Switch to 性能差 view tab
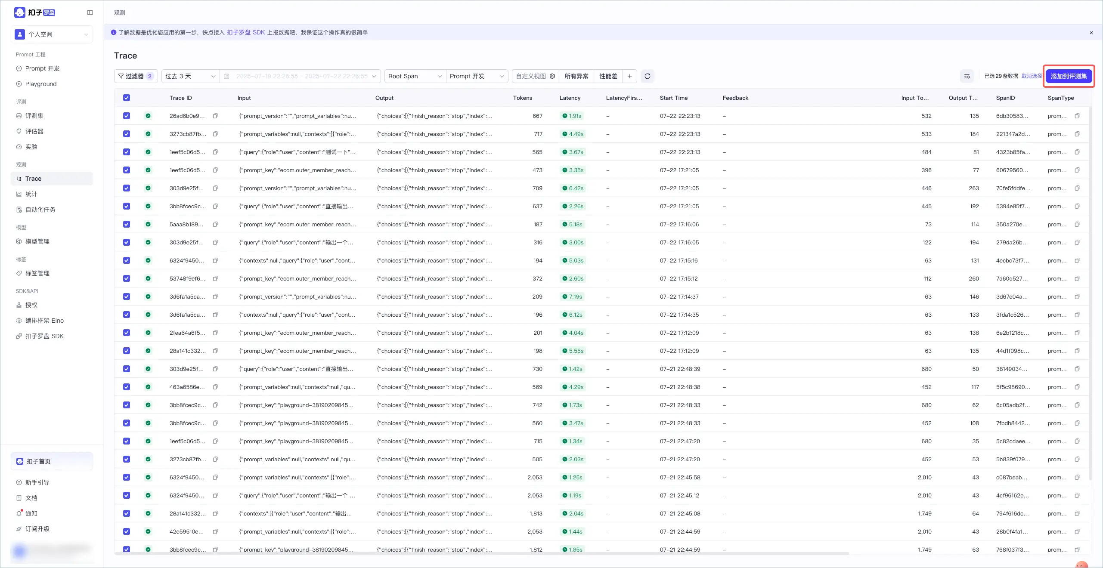This screenshot has width=1103, height=568. tap(608, 76)
